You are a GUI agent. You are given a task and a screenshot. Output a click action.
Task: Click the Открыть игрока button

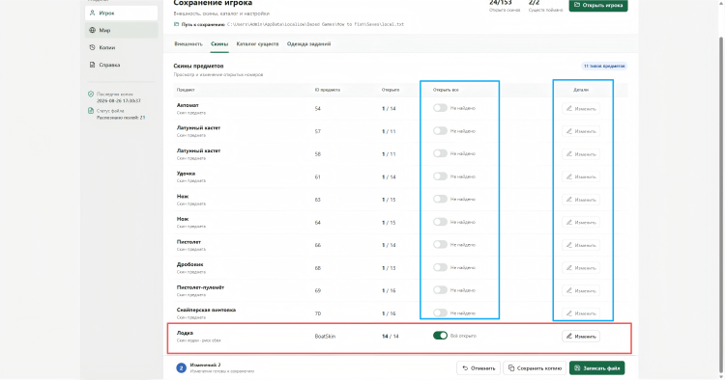598,5
